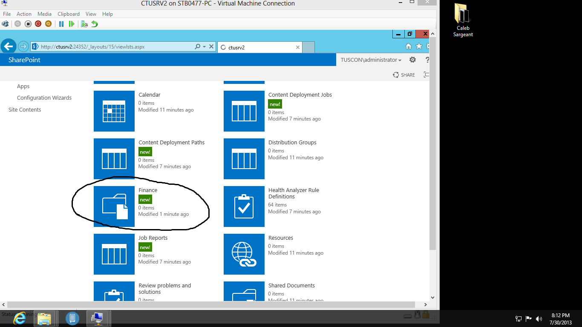Viewport: 582px width, 327px height.
Task: Open File Explorer from the taskbar
Action: pos(44,318)
